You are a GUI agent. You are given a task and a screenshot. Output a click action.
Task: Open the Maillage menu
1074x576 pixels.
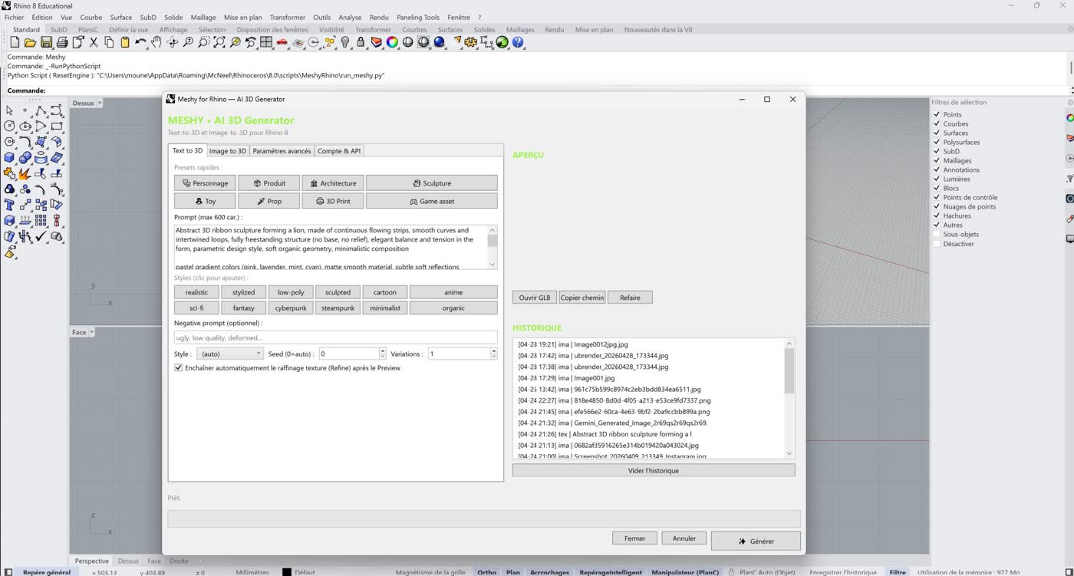coord(203,17)
